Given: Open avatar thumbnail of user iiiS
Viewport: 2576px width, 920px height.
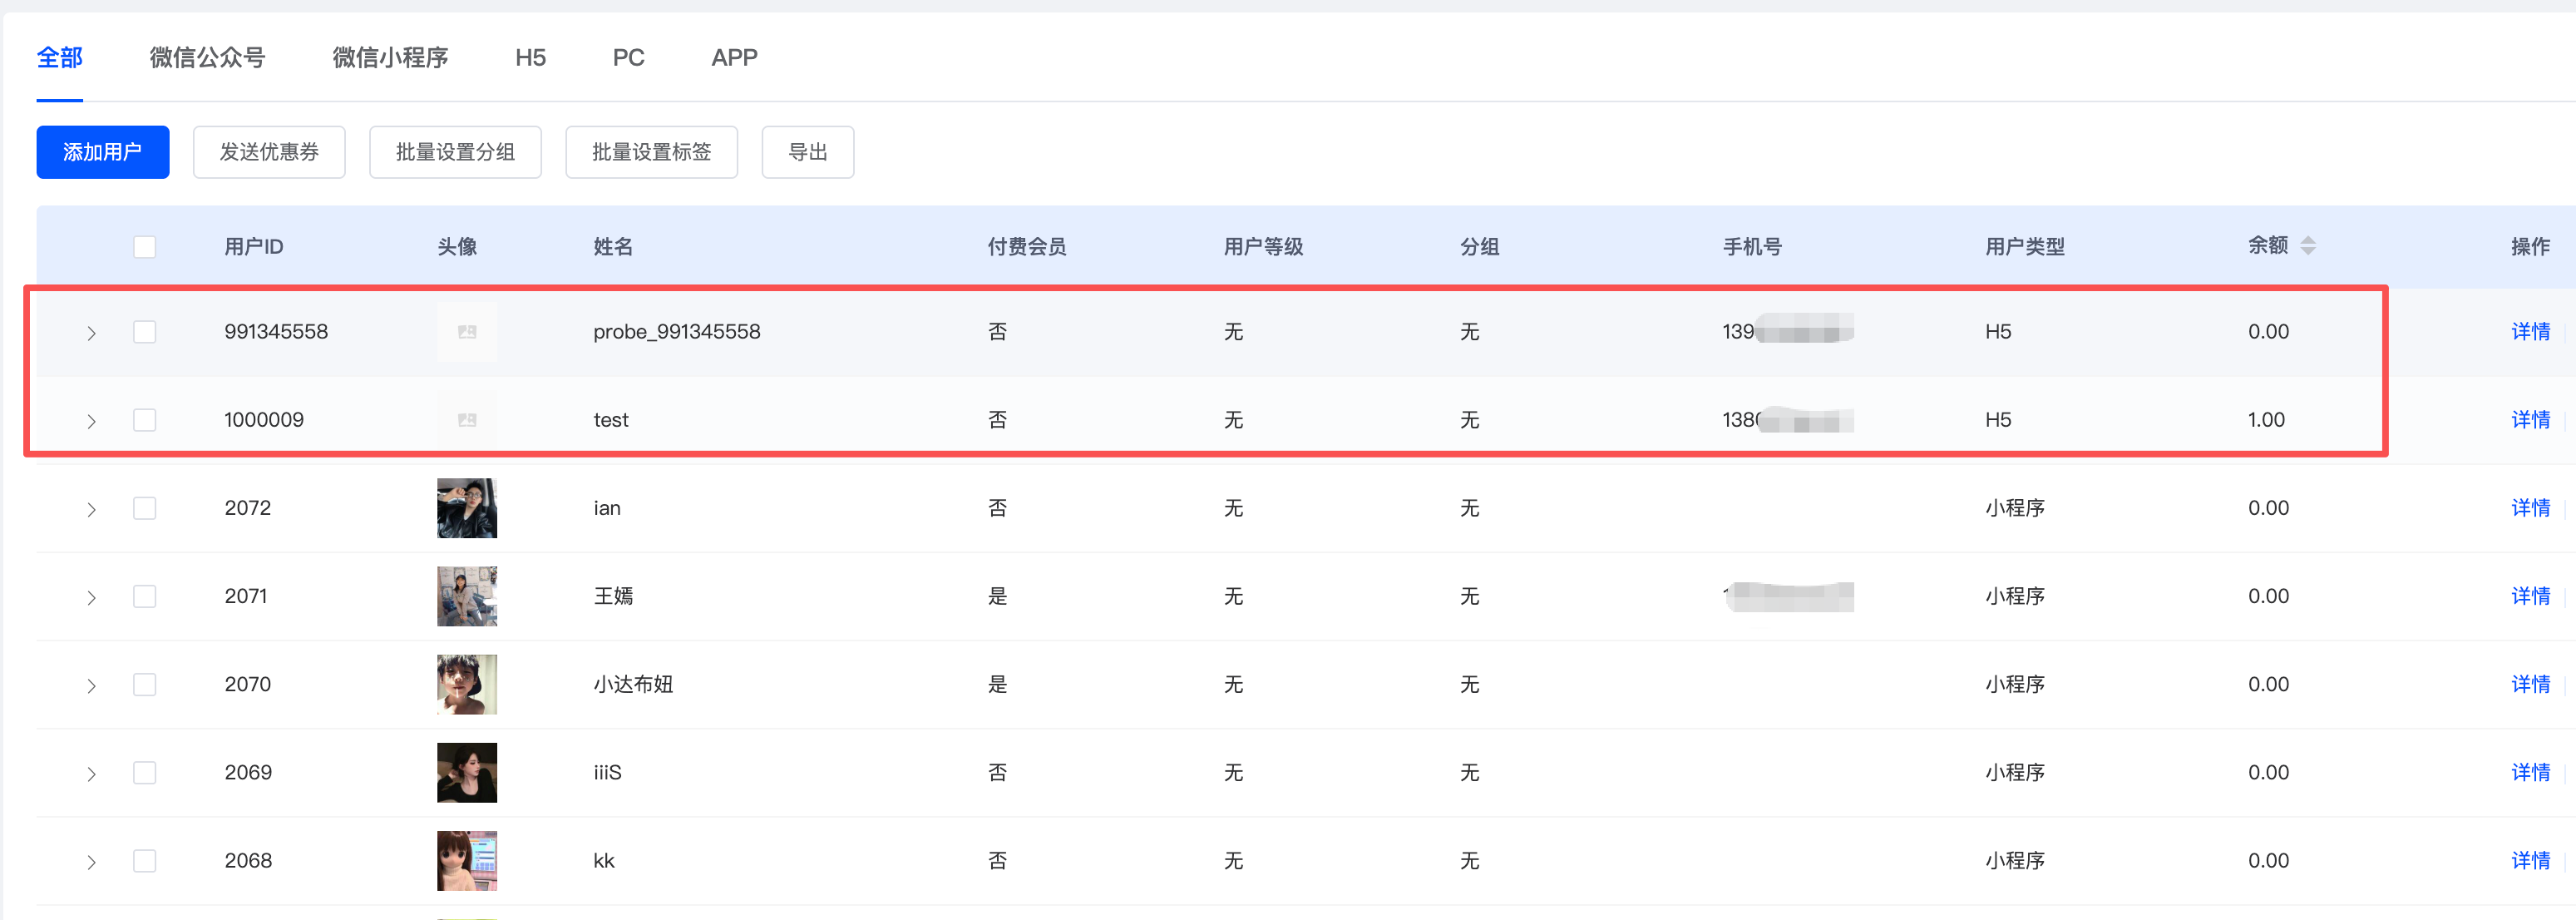Looking at the screenshot, I should [467, 772].
